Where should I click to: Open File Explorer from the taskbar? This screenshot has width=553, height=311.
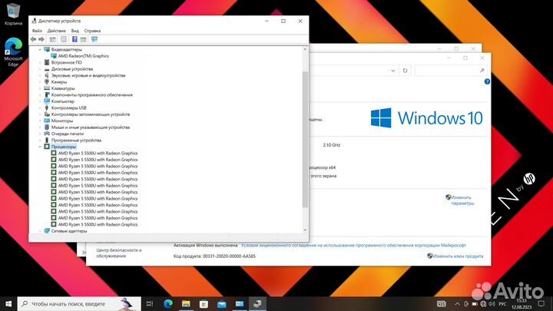186,303
